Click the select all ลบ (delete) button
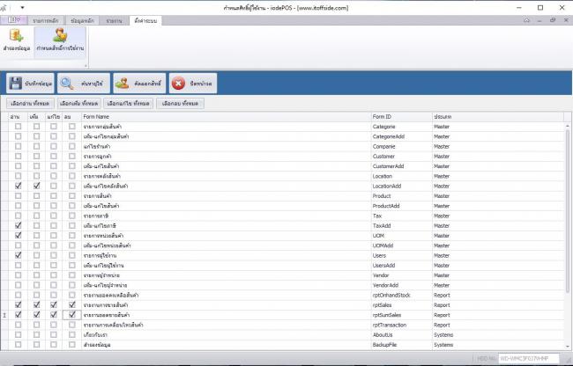 pos(180,104)
